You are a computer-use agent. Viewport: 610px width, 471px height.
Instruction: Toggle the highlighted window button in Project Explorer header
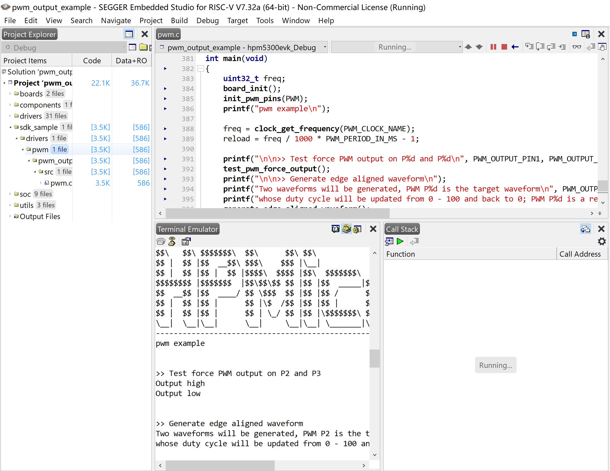click(x=129, y=34)
